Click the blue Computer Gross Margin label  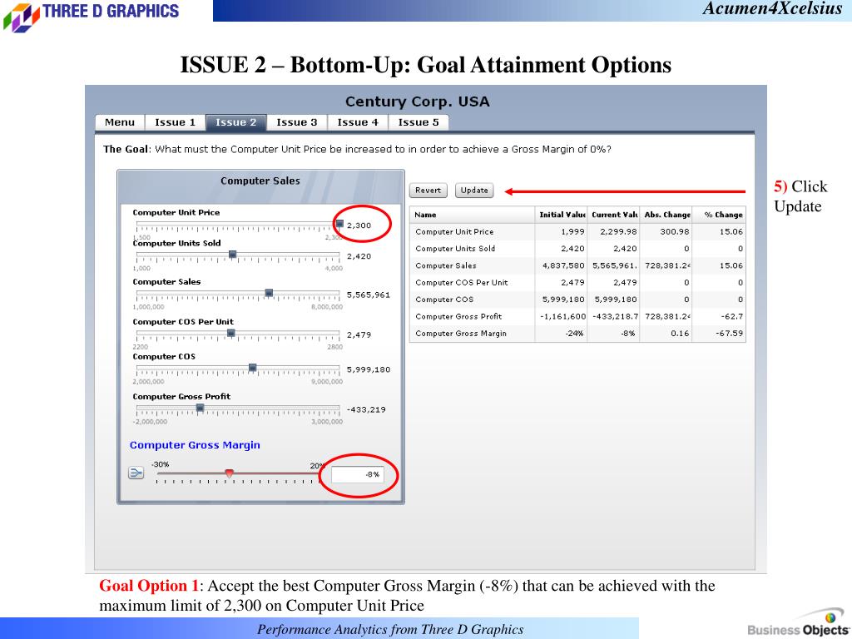point(195,445)
